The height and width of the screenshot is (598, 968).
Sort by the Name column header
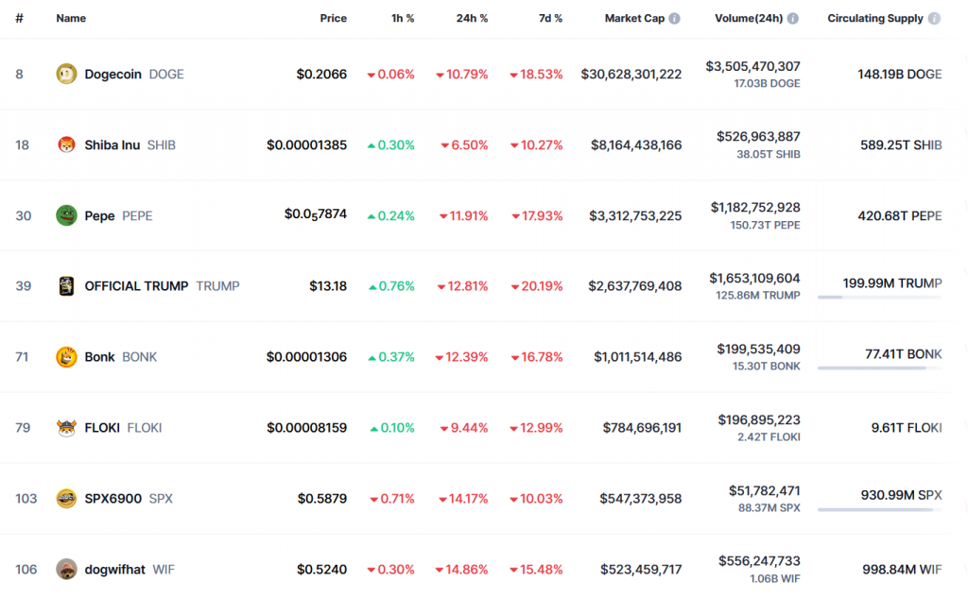coord(72,19)
